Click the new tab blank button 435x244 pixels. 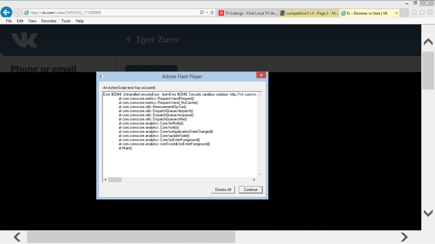(x=404, y=13)
